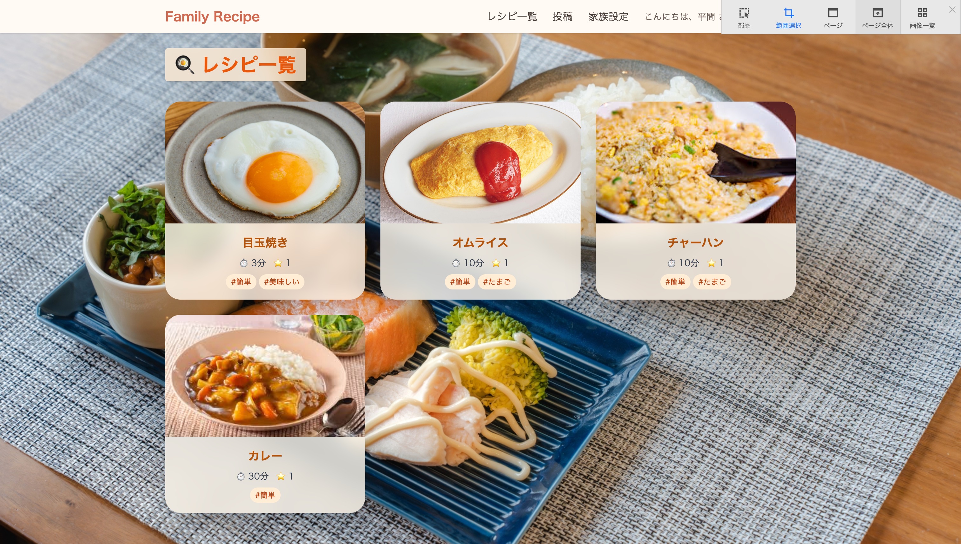Go to the 投稿 navigation item
The image size is (961, 544).
(x=562, y=17)
